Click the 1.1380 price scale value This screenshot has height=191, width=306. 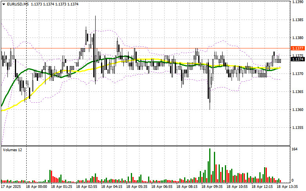297,38
